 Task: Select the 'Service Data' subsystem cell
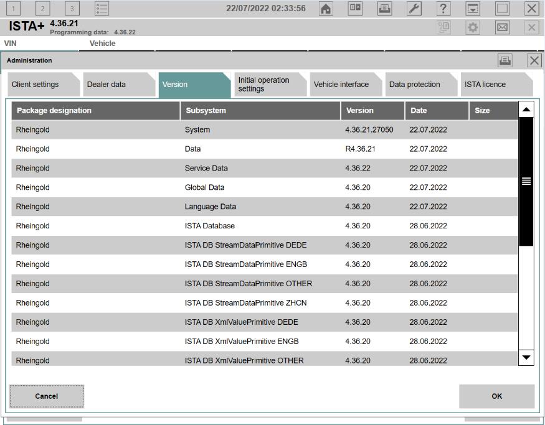click(206, 168)
